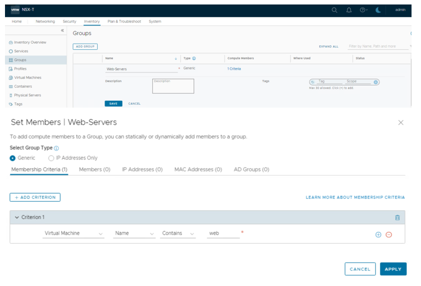
Task: Collapse the left sidebar with double chevron
Action: click(62, 31)
